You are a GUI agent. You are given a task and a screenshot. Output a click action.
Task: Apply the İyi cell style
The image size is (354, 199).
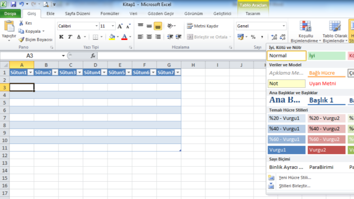(327, 56)
